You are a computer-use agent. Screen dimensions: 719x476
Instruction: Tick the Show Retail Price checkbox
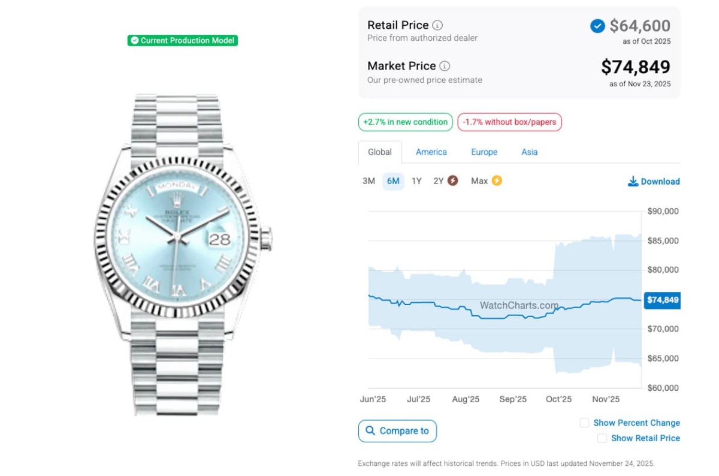point(602,438)
